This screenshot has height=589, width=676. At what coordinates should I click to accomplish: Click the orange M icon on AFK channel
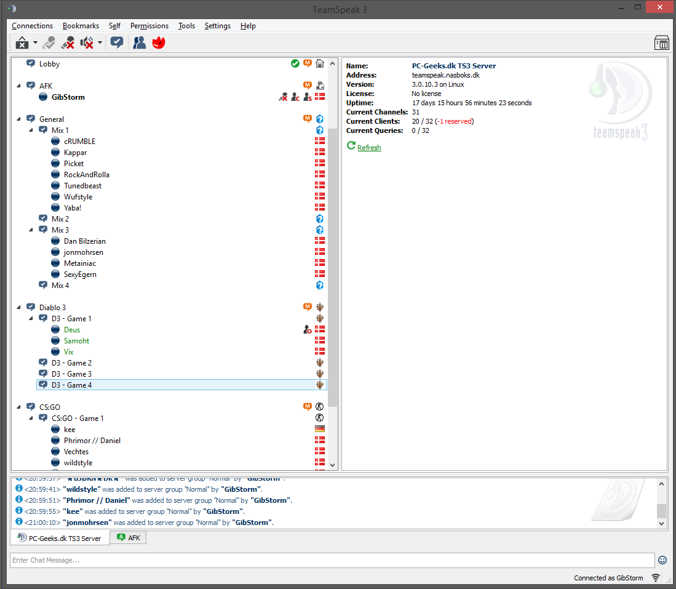pyautogui.click(x=308, y=86)
